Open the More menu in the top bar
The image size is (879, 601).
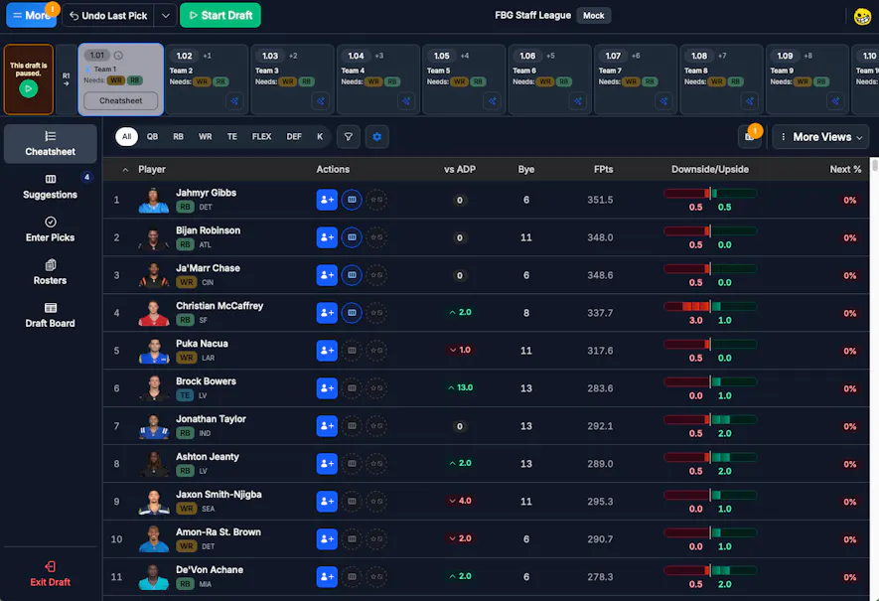tap(32, 16)
